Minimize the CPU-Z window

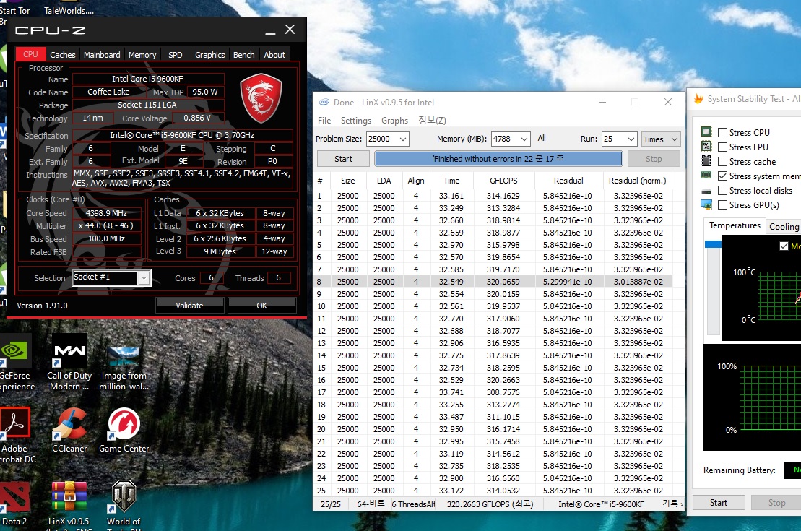[x=270, y=31]
